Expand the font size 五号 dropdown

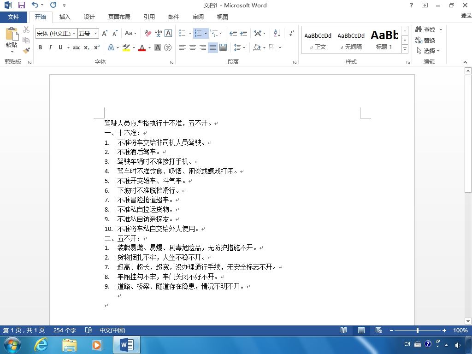[x=95, y=33]
